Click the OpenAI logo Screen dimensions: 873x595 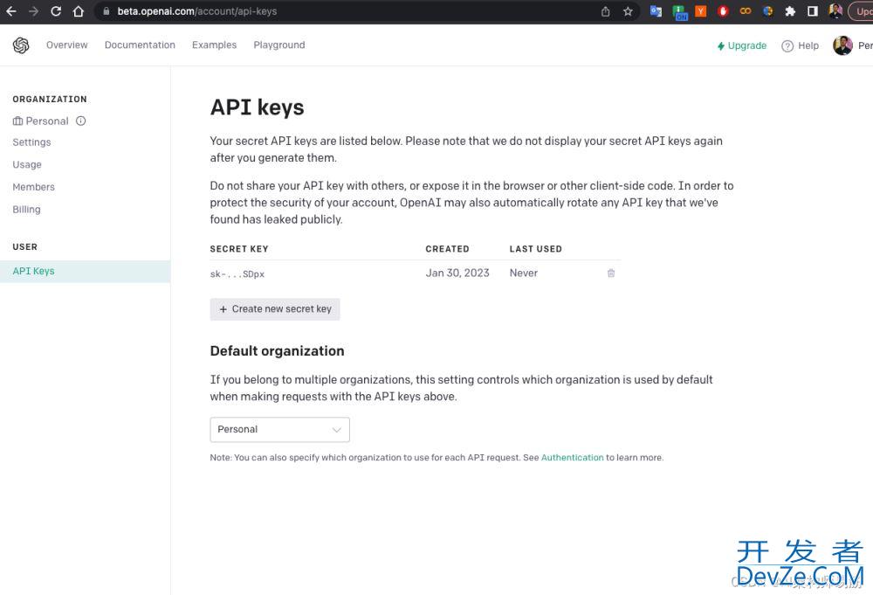pos(21,45)
